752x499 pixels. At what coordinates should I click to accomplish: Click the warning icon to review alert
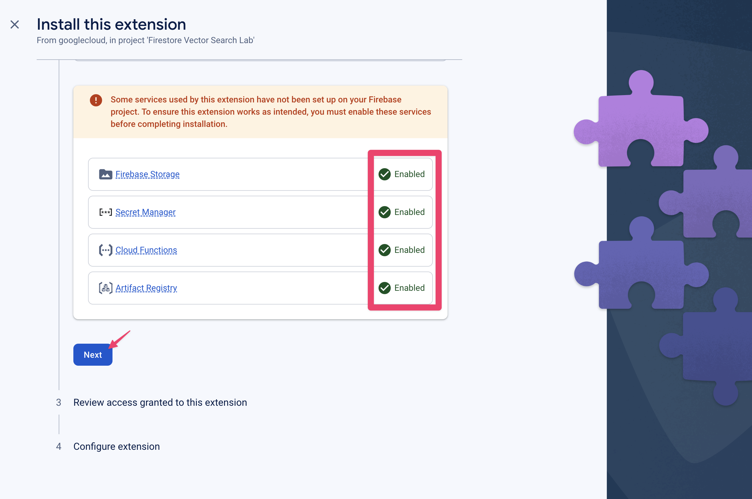pyautogui.click(x=96, y=100)
